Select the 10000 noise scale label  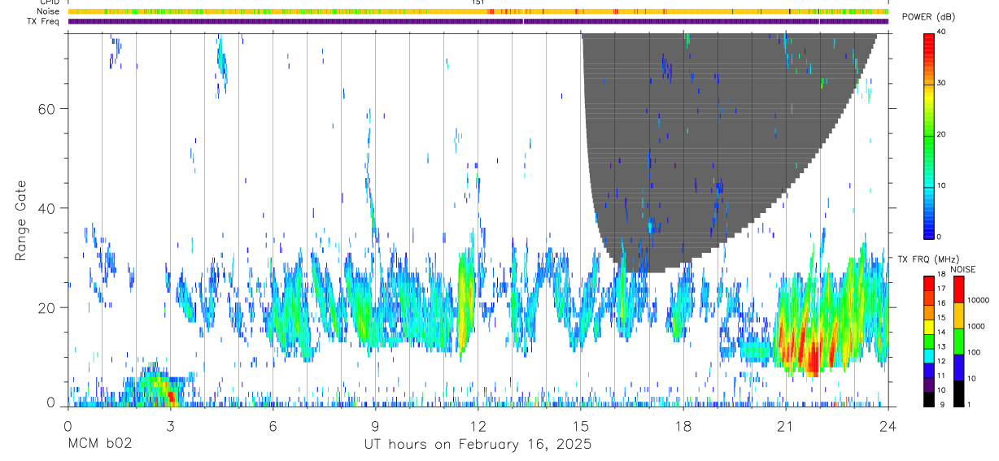979,300
